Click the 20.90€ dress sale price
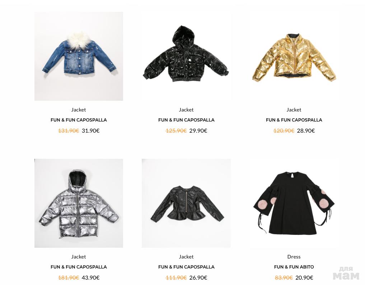The width and height of the screenshot is (365, 285). click(304, 277)
